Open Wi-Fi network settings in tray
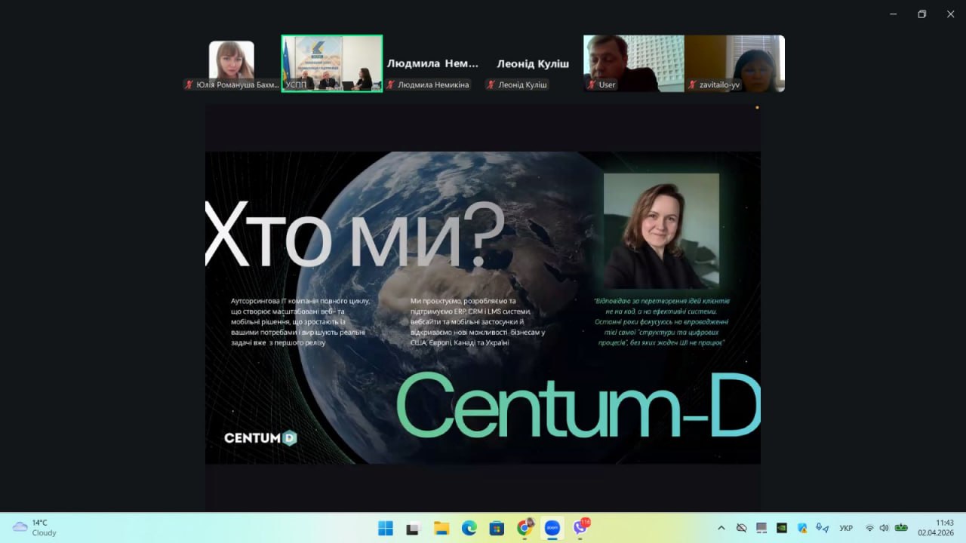The image size is (966, 543). pyautogui.click(x=869, y=528)
